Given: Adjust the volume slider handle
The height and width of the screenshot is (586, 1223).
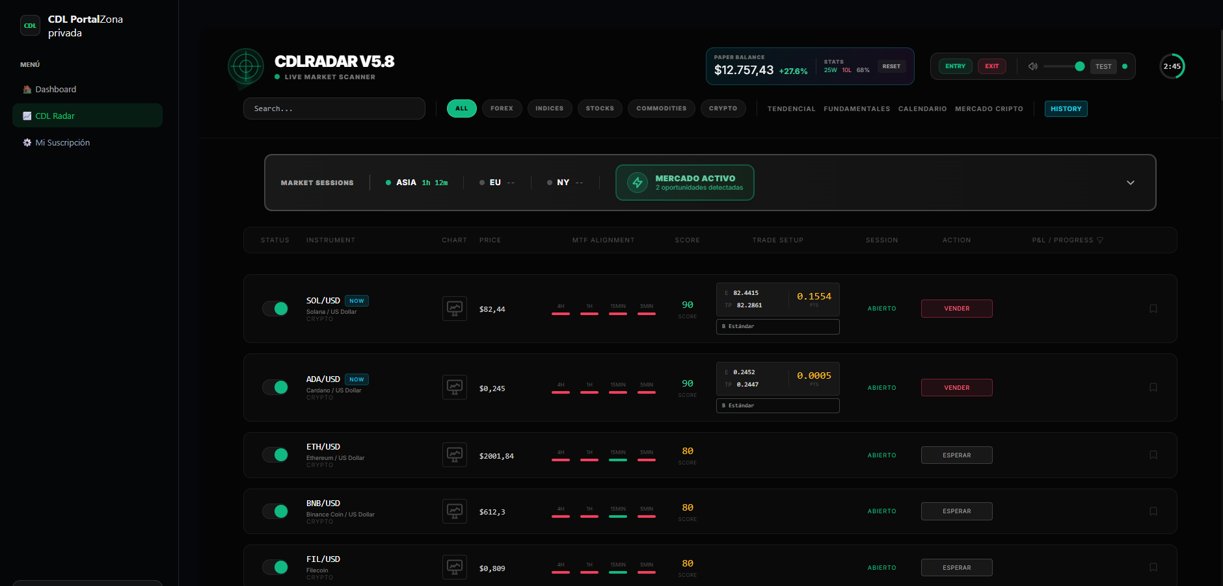Looking at the screenshot, I should click(x=1079, y=66).
